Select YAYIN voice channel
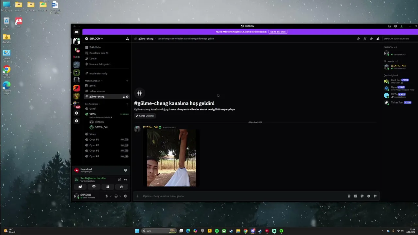This screenshot has width=418, height=235. pos(107,114)
